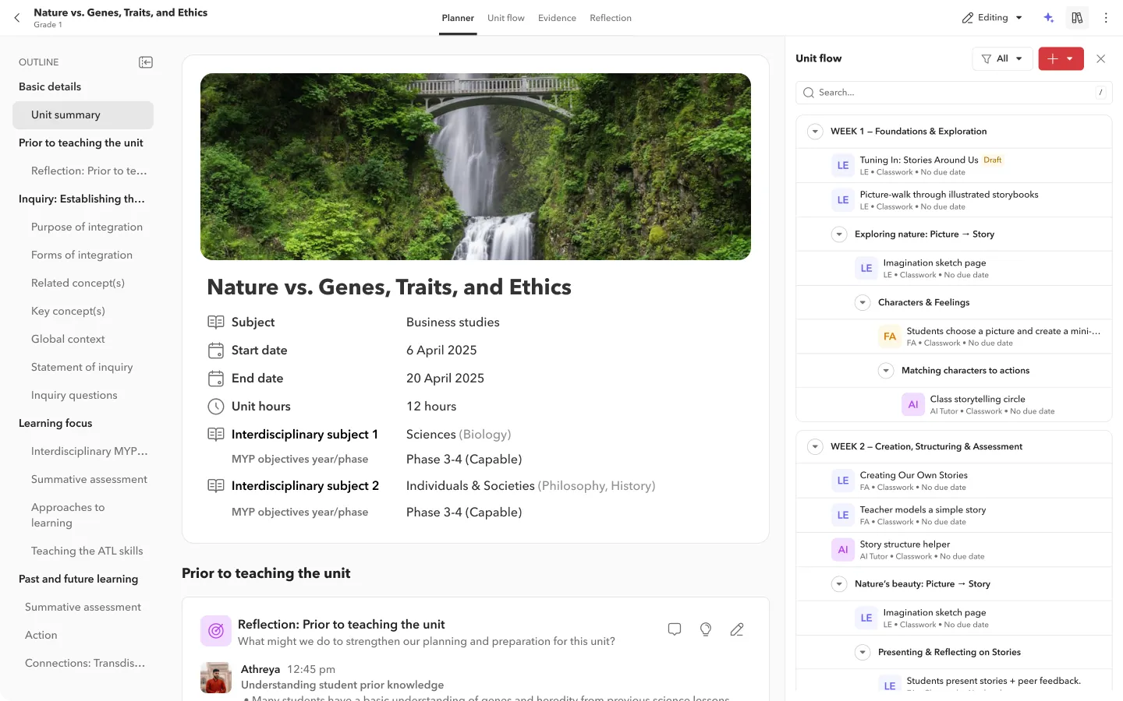Collapse WEEK 2 – Creation, Structuring & Assessment
1123x701 pixels.
(815, 447)
